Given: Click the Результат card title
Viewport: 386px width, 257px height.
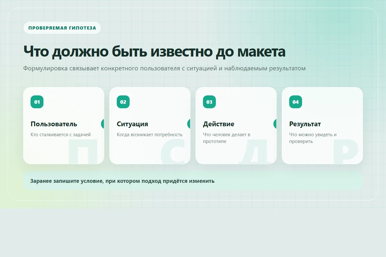Looking at the screenshot, I should (305, 124).
